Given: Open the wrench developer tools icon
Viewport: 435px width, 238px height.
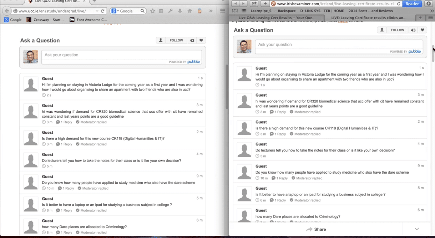Looking at the screenshot, I should pos(170,11).
